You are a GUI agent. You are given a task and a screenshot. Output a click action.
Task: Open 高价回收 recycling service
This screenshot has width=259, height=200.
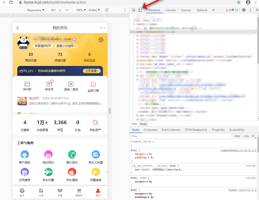pos(72,157)
